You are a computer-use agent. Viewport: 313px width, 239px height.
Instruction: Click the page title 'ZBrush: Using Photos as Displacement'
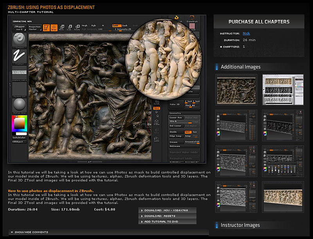pyautogui.click(x=51, y=7)
